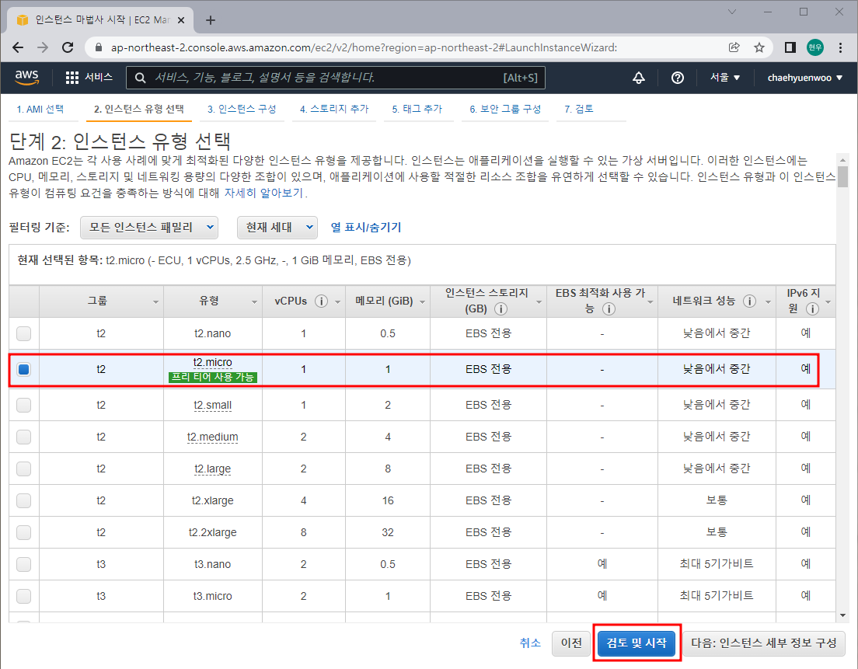Image resolution: width=858 pixels, height=669 pixels.
Task: Sort by the 메모리 (GiB) column arrow
Action: coord(423,302)
